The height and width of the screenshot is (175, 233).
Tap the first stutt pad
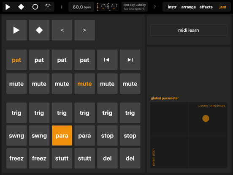click(x=62, y=159)
